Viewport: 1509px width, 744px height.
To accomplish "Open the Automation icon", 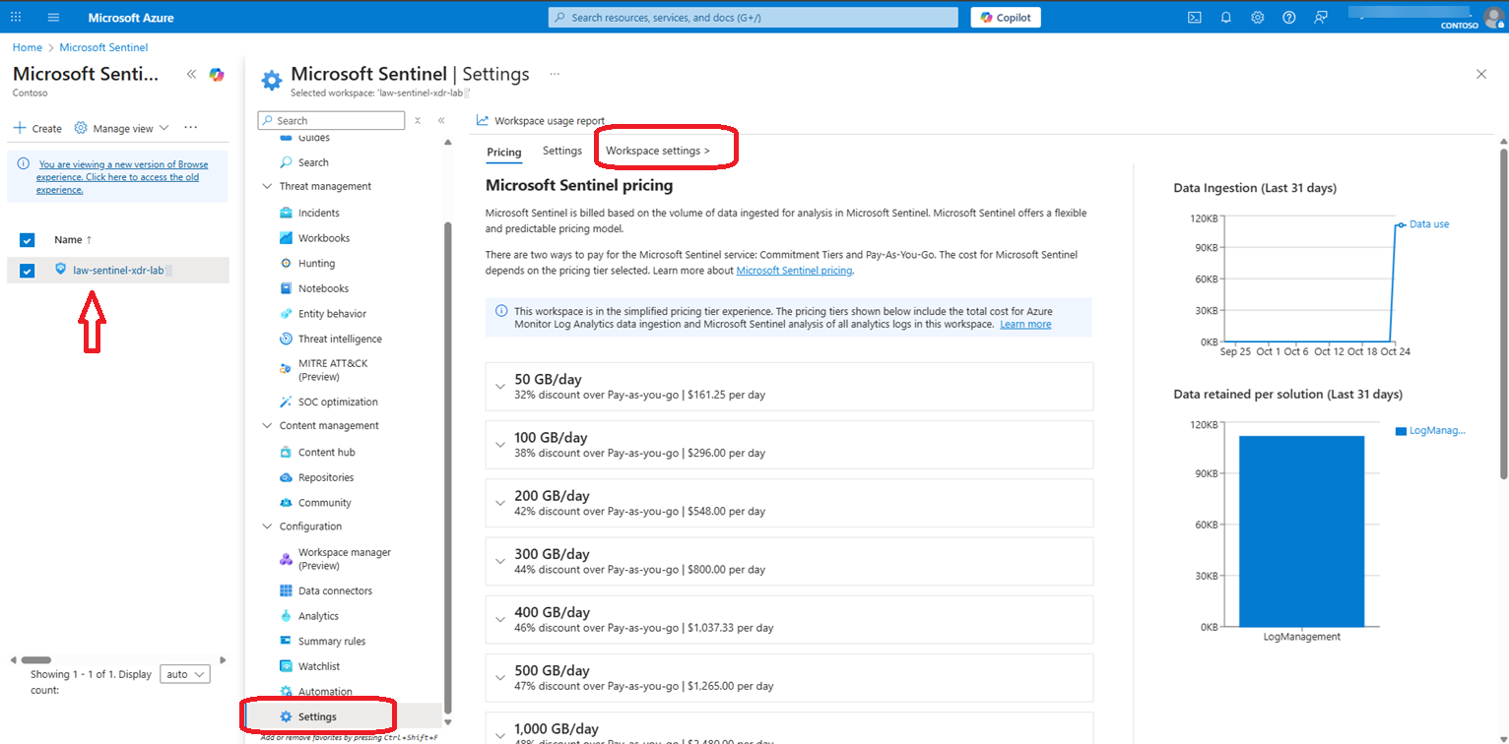I will pyautogui.click(x=286, y=692).
